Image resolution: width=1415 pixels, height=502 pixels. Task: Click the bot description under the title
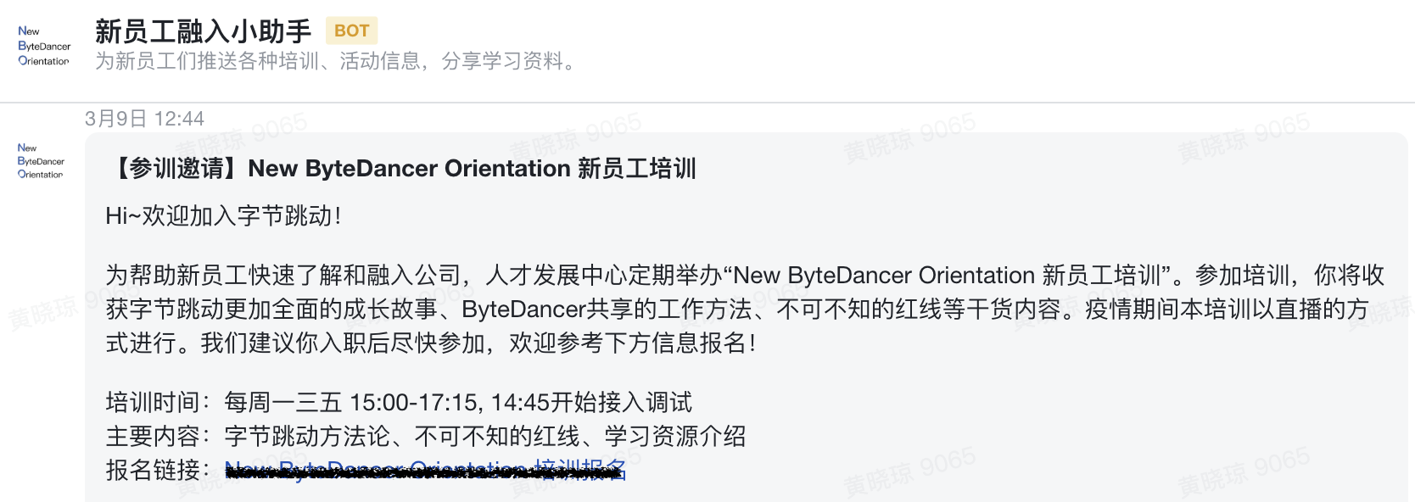(336, 62)
